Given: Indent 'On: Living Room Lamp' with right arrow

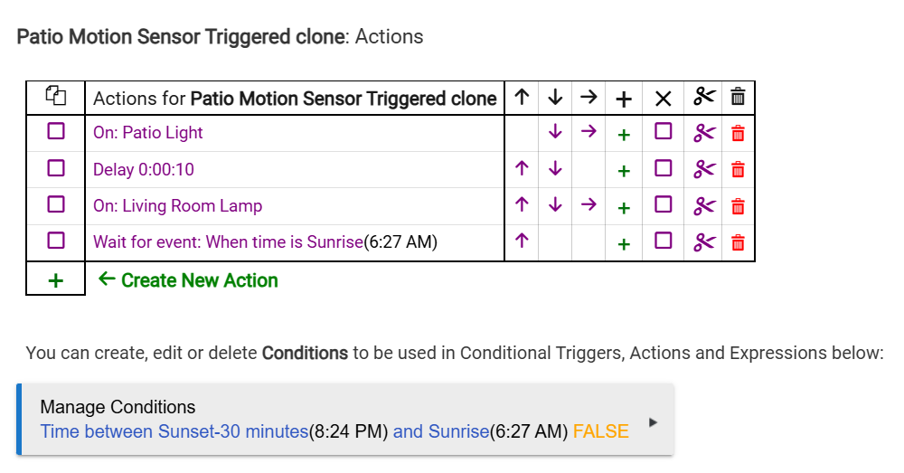Looking at the screenshot, I should click(x=589, y=204).
